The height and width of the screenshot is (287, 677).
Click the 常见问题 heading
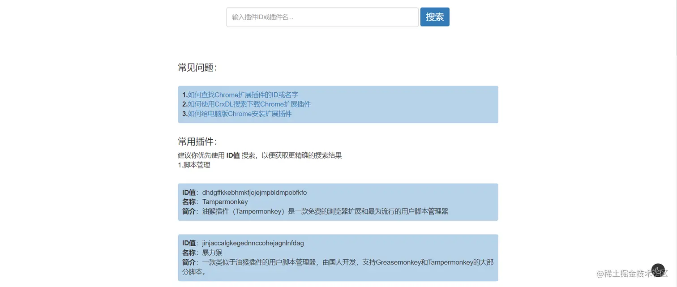(x=197, y=68)
